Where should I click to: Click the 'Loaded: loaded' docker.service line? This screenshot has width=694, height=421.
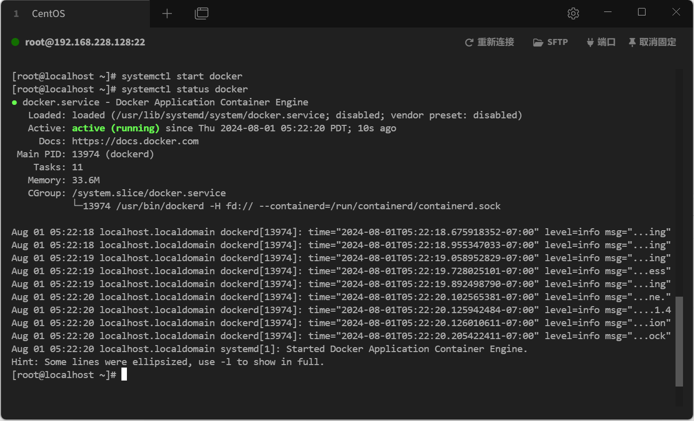[x=275, y=115]
